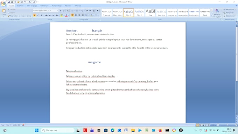
Task: Justify the paragraph text
Action: point(83,15)
